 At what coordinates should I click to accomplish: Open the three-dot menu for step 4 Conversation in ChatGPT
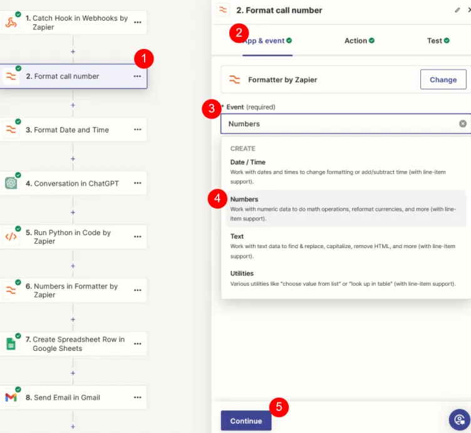(x=138, y=183)
